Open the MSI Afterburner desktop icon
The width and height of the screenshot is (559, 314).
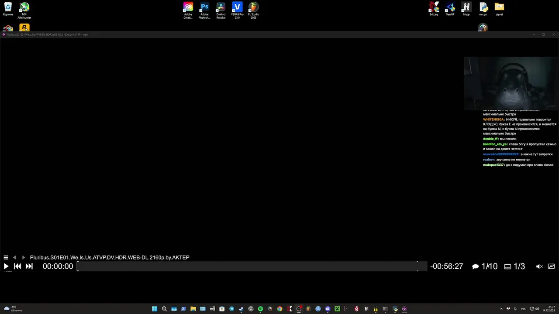tap(24, 10)
